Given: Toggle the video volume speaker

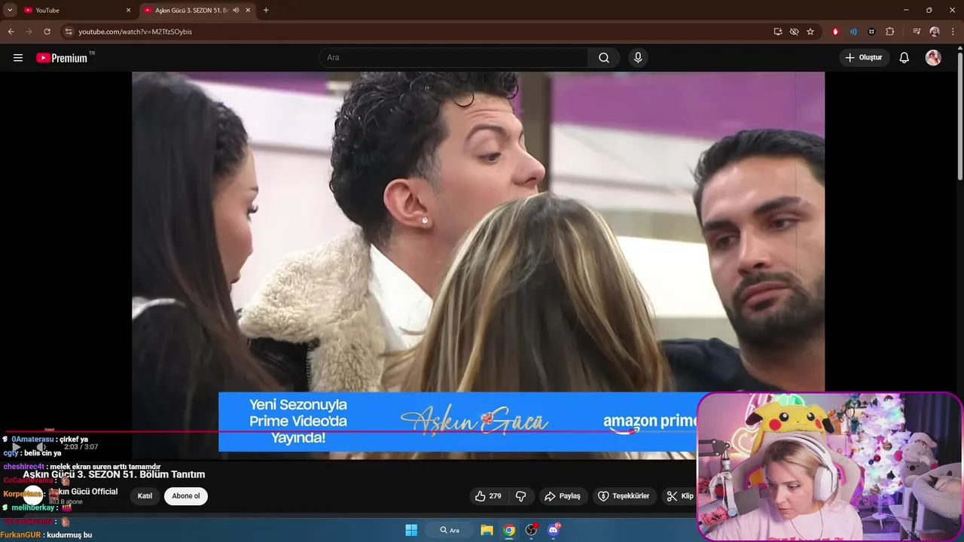Looking at the screenshot, I should coord(41,447).
